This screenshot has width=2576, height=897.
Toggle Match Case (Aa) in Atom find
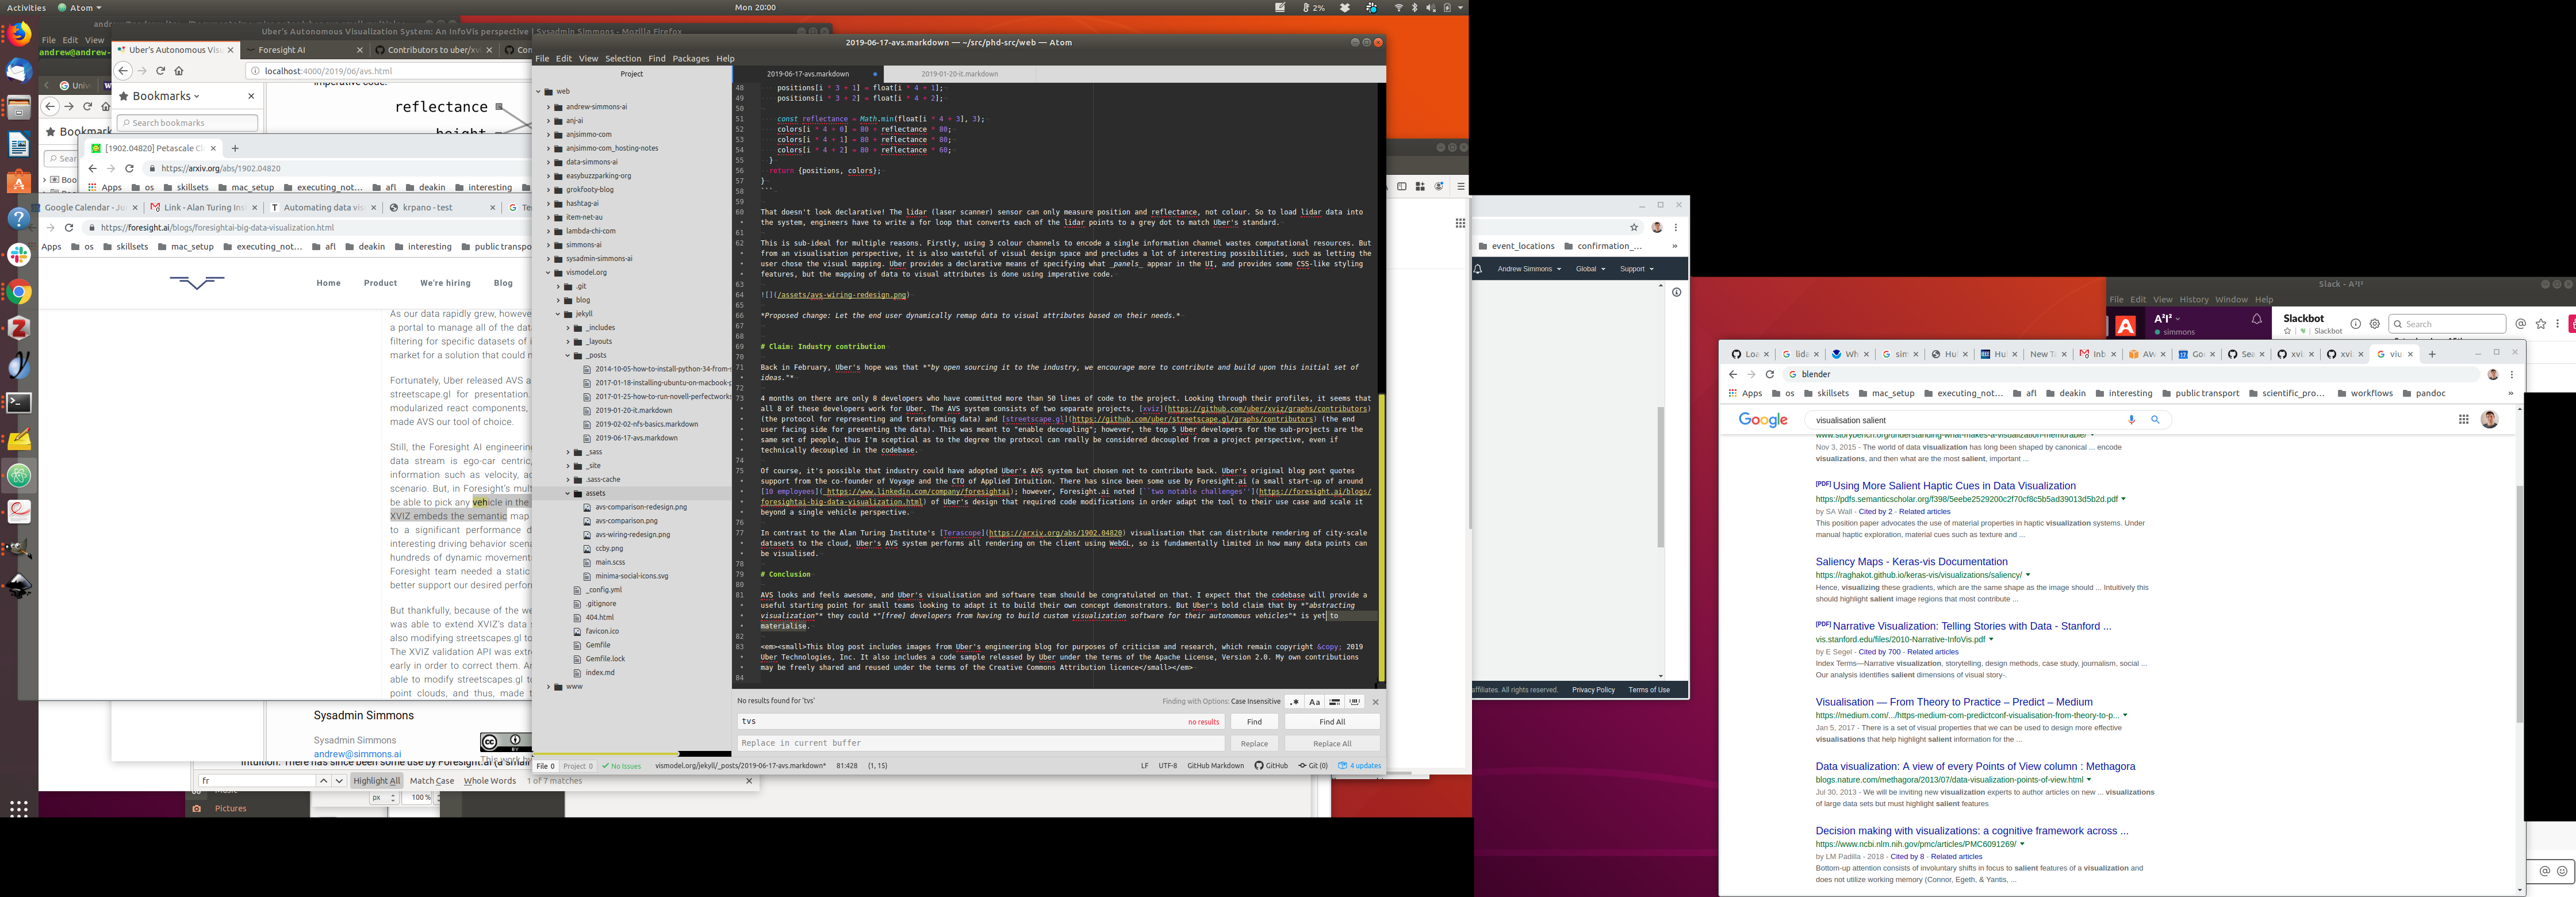(1314, 702)
